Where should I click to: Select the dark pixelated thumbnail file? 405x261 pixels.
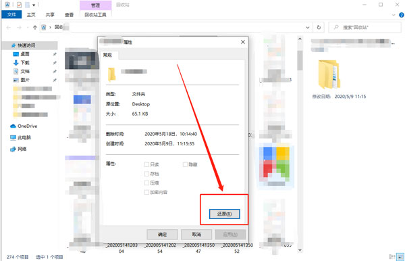82,61
